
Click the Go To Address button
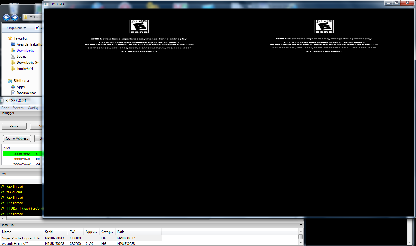point(17,138)
